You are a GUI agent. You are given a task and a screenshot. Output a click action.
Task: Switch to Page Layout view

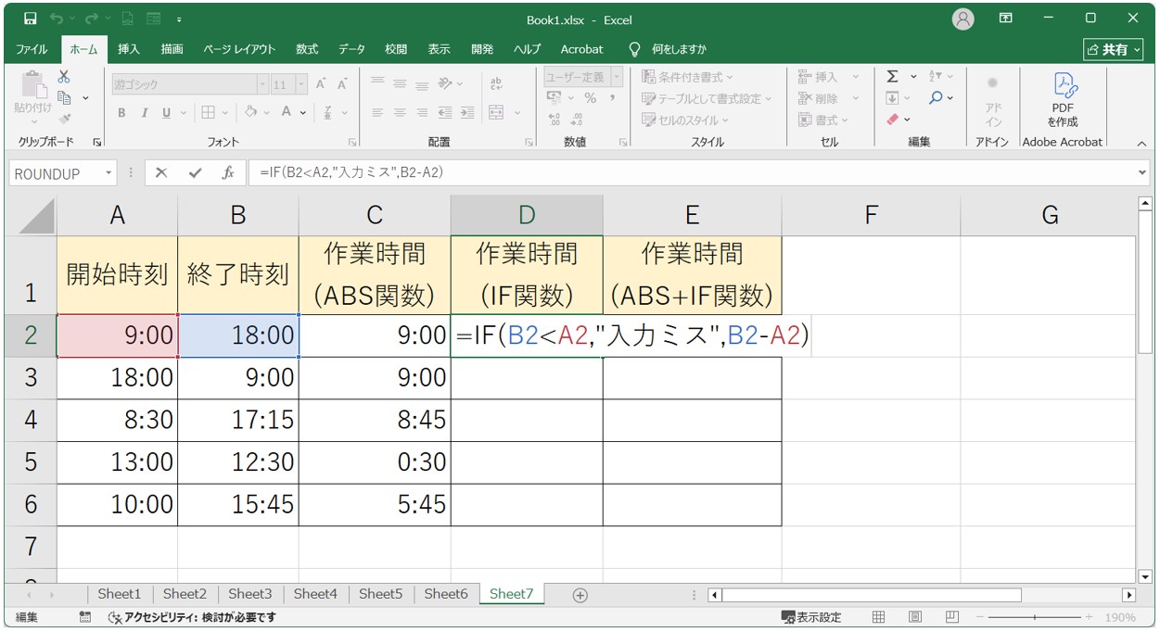tap(915, 617)
